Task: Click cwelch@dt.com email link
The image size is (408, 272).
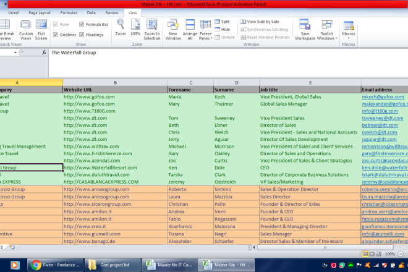Action: [x=380, y=132]
